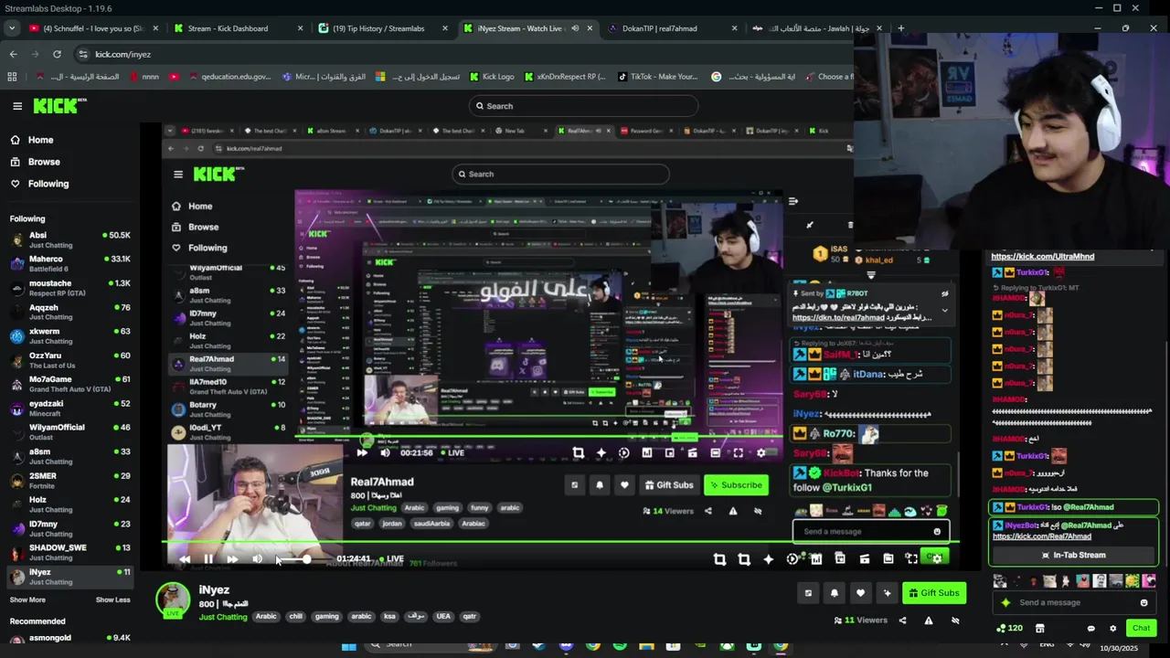This screenshot has width=1170, height=658.
Task: Open Maherco channel in Following list
Action: pos(69,264)
